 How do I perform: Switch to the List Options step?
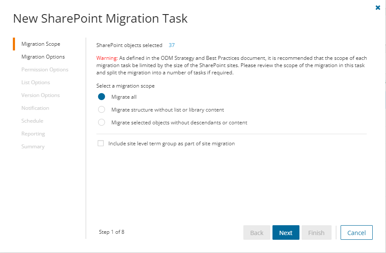tap(36, 82)
